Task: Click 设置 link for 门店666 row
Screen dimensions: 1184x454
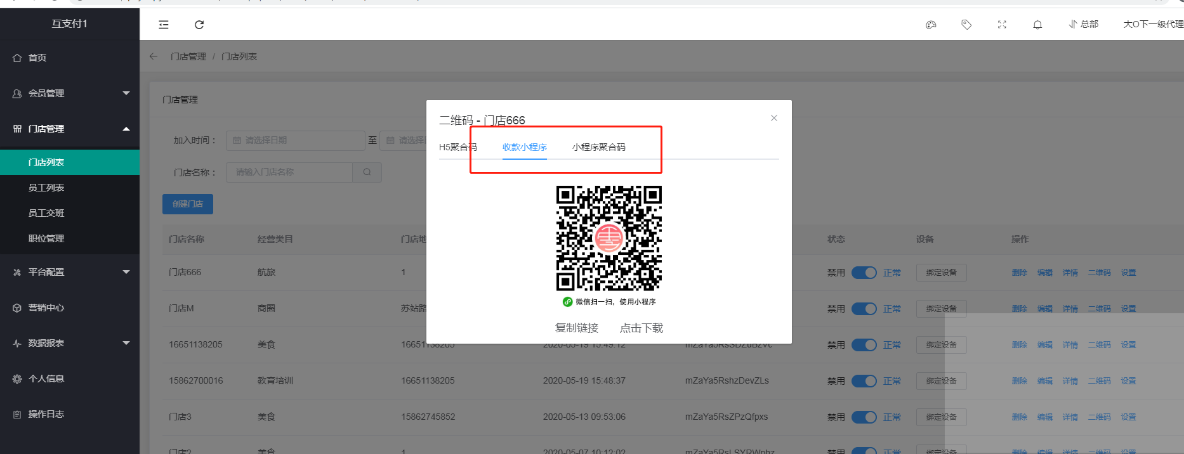Action: coord(1128,273)
